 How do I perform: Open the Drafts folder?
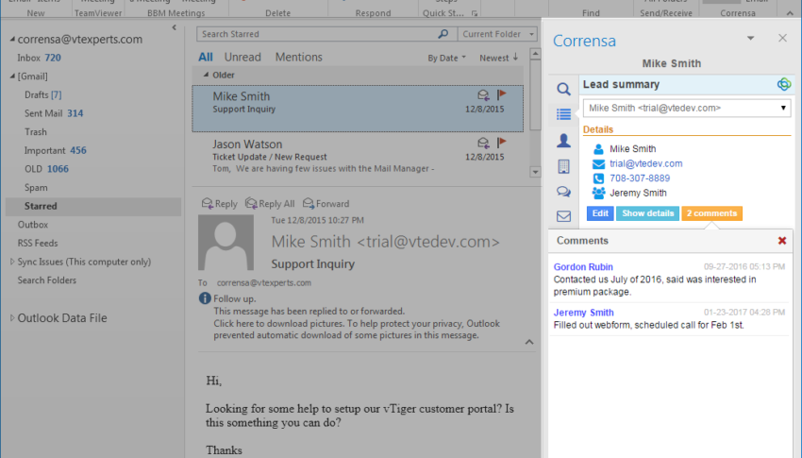(93, 94)
